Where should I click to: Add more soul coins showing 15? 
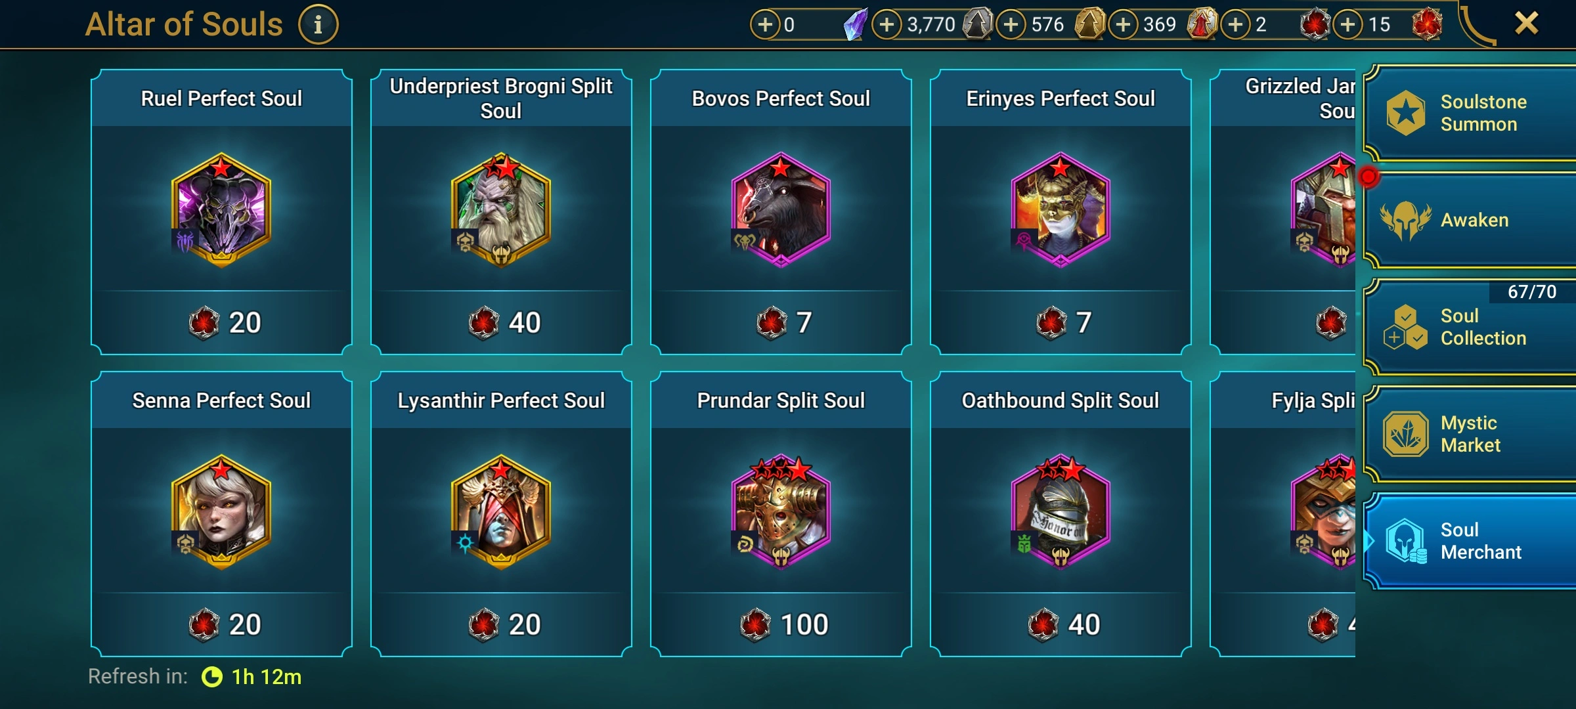(x=1347, y=25)
